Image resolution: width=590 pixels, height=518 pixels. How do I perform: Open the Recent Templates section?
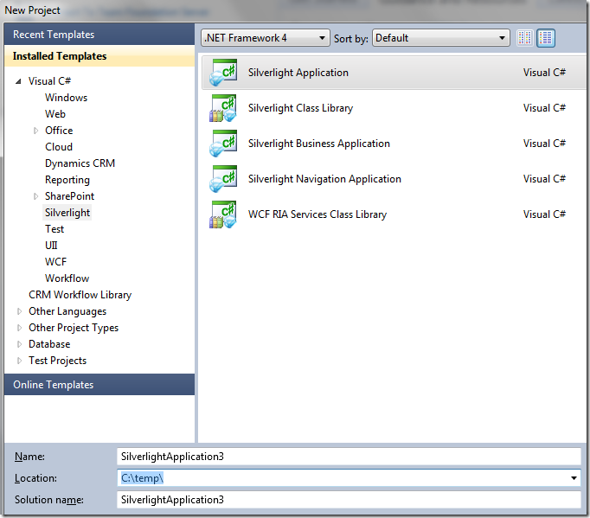click(99, 35)
